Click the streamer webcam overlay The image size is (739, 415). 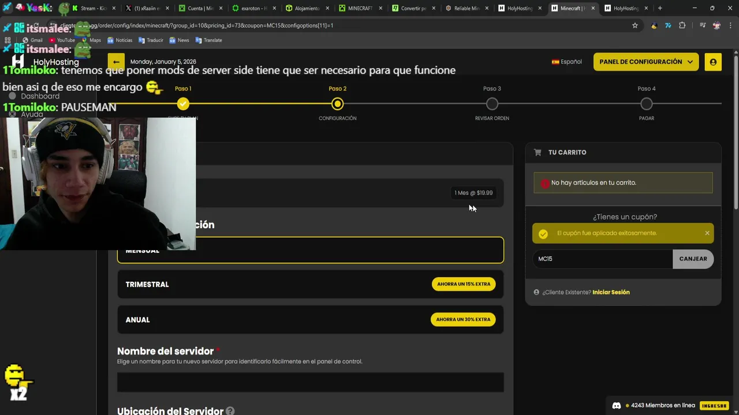point(98,183)
